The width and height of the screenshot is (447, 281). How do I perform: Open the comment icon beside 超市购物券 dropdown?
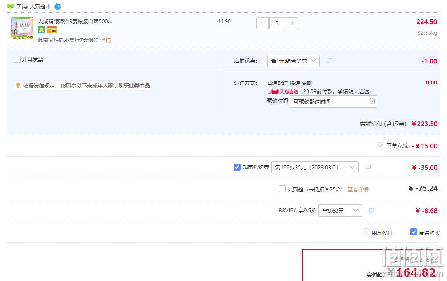(x=368, y=167)
